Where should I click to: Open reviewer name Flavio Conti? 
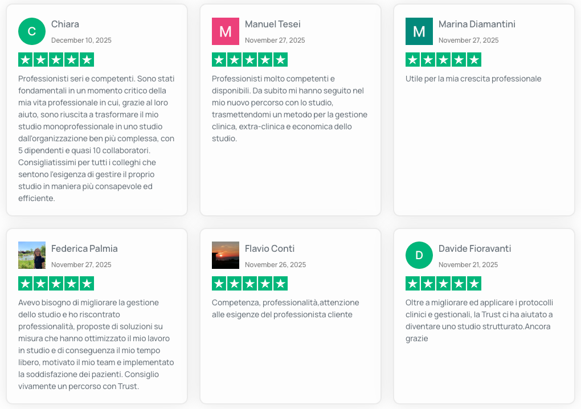pos(269,248)
